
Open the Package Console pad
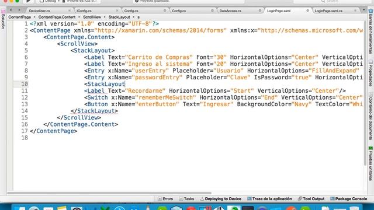(349, 199)
